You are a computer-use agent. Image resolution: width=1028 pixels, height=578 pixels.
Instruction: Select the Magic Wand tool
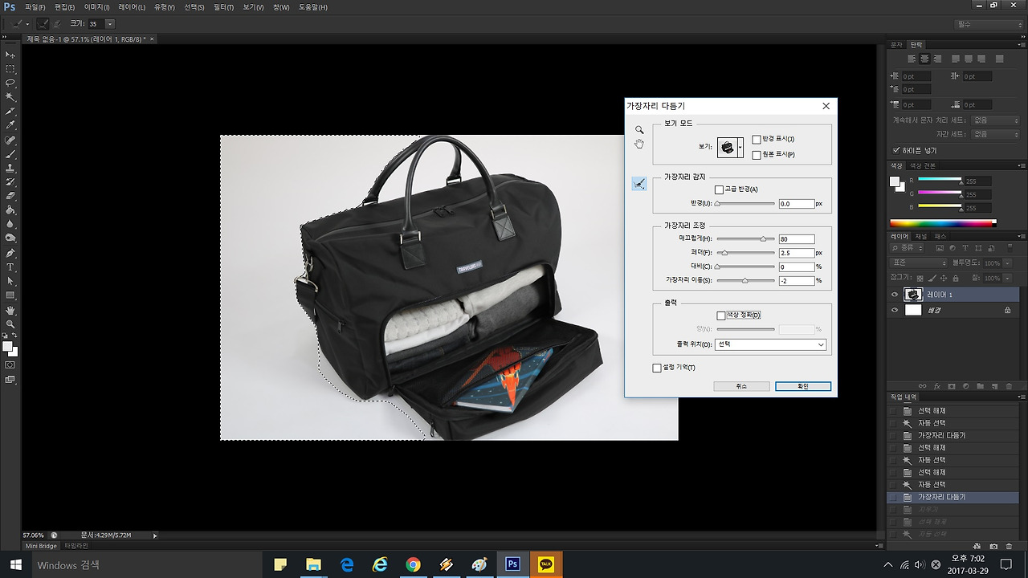(10, 97)
